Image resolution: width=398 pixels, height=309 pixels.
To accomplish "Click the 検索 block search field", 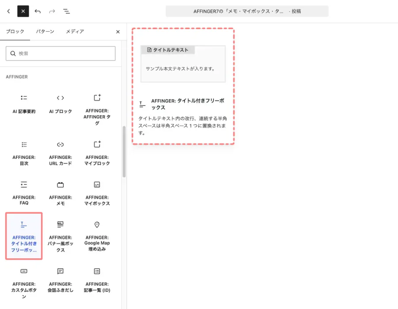I will (61, 53).
